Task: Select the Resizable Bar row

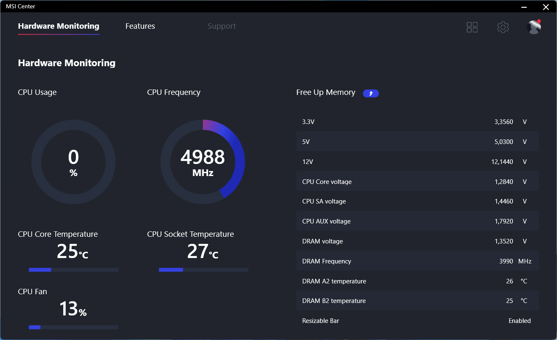Action: [418, 321]
